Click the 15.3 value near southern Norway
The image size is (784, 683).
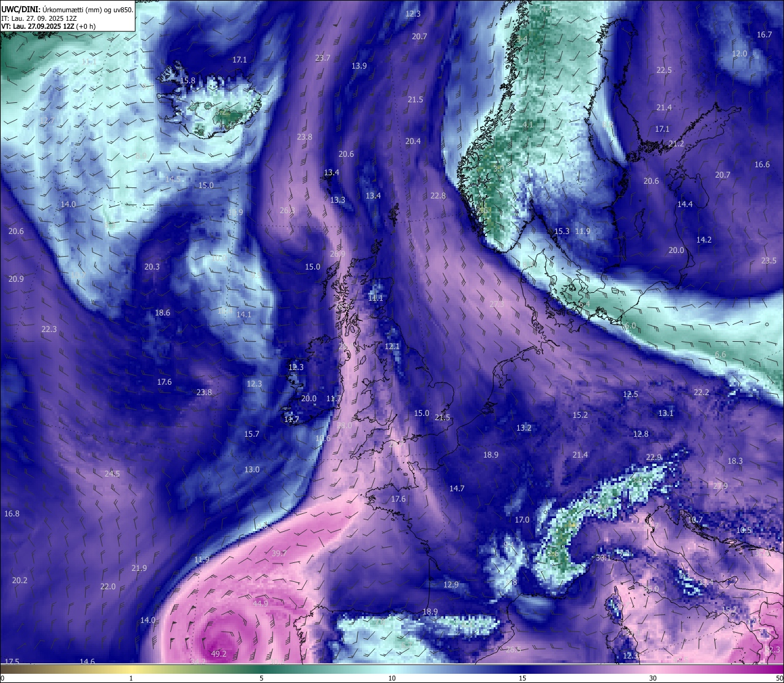[x=562, y=232]
